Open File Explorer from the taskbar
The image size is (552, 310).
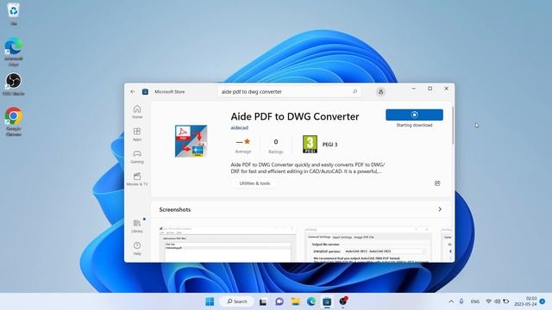coord(295,301)
